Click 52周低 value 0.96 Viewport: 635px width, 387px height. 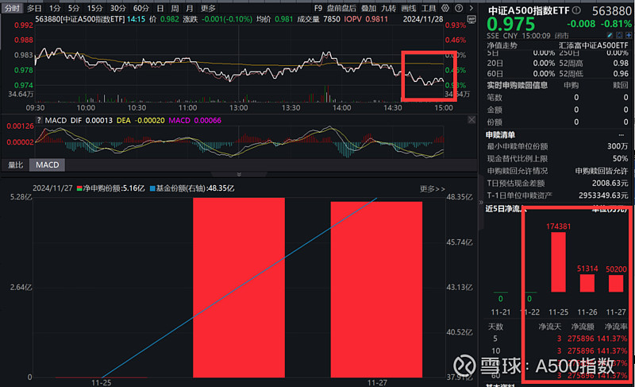click(621, 74)
